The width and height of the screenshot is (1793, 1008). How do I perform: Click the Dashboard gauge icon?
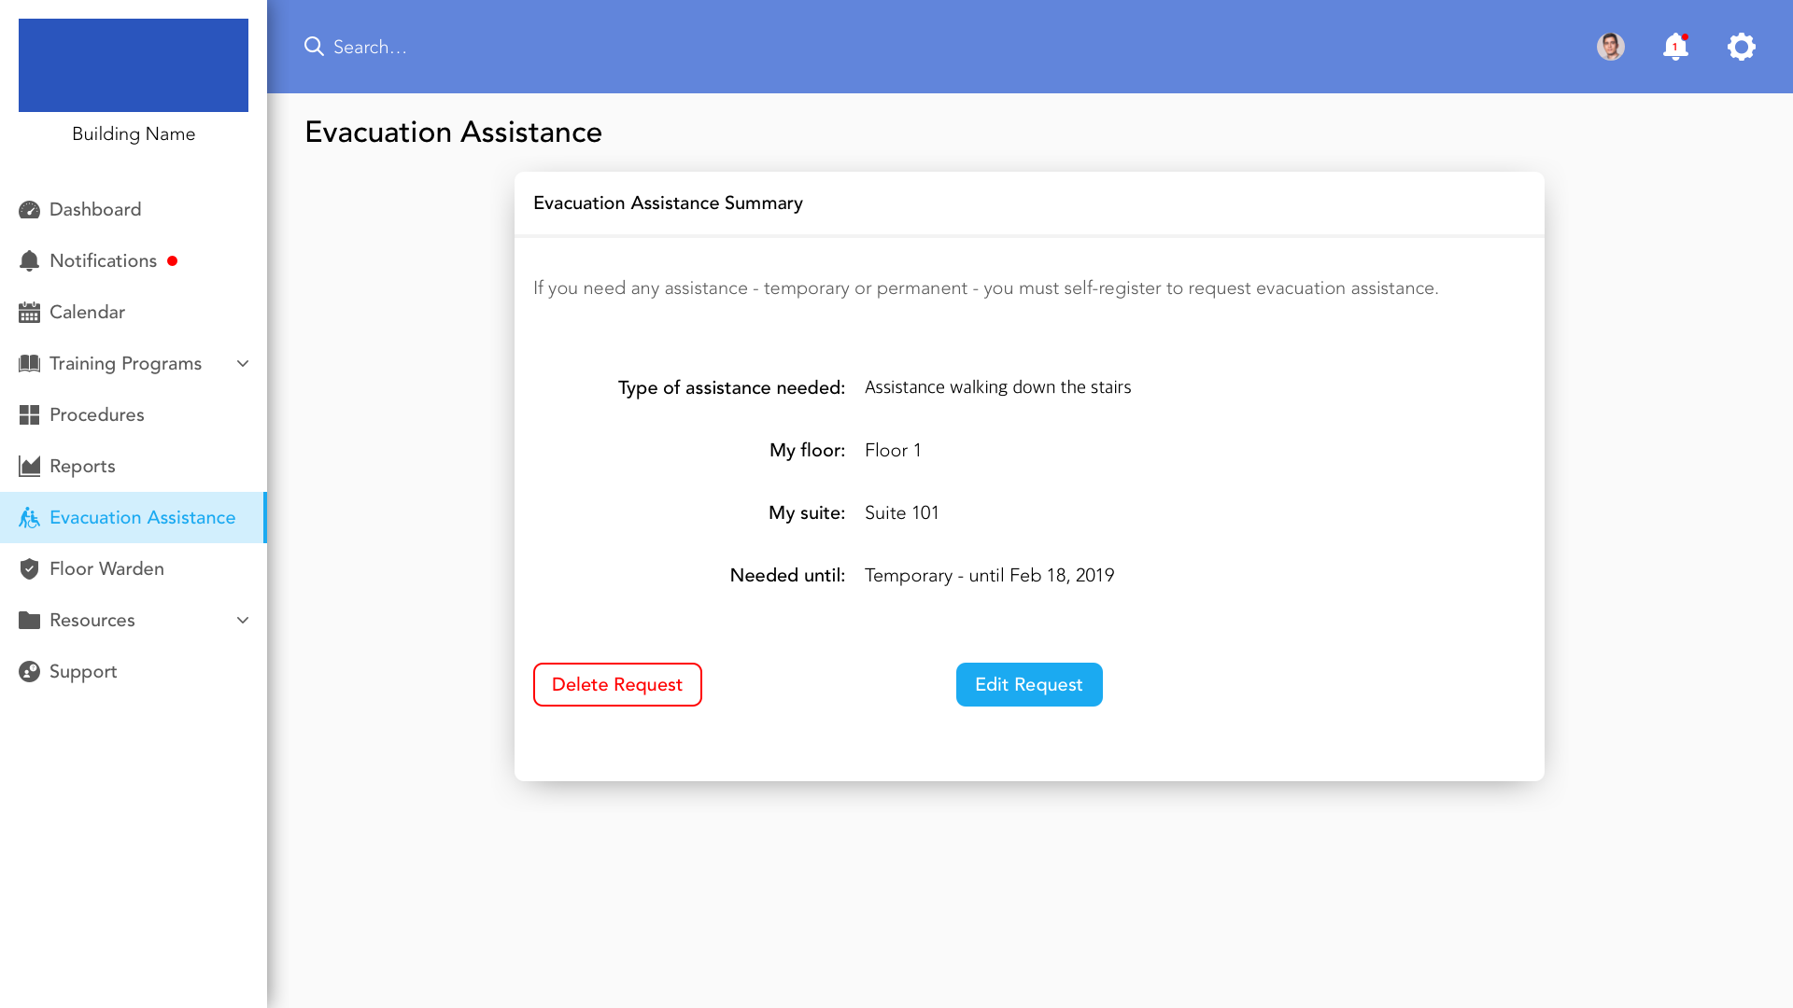click(29, 210)
